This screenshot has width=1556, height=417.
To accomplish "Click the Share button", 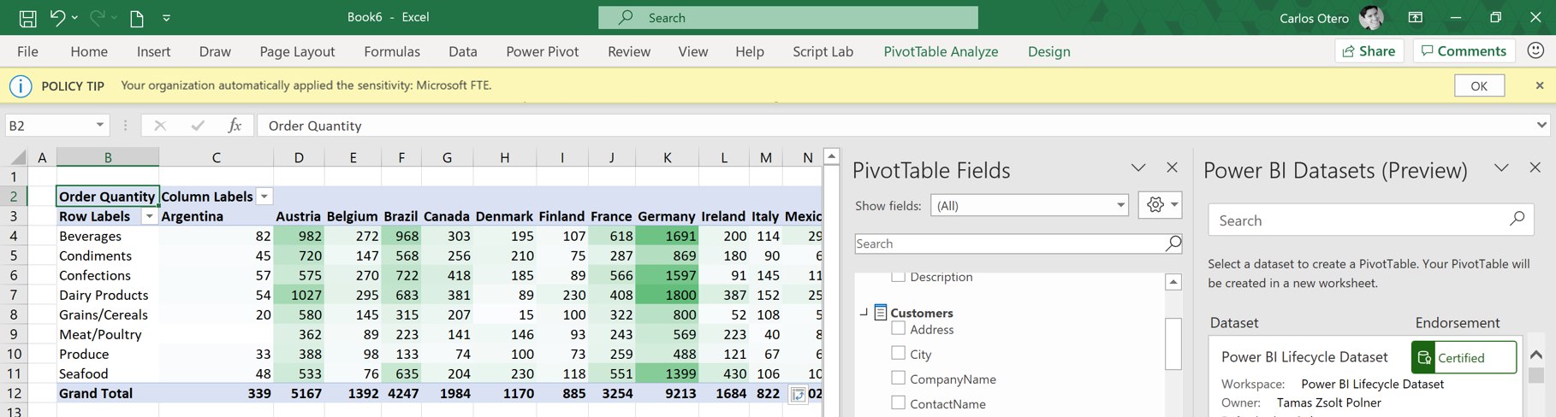I will tap(1369, 51).
